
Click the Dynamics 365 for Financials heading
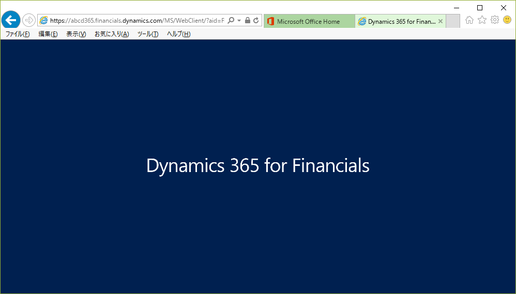[257, 165]
